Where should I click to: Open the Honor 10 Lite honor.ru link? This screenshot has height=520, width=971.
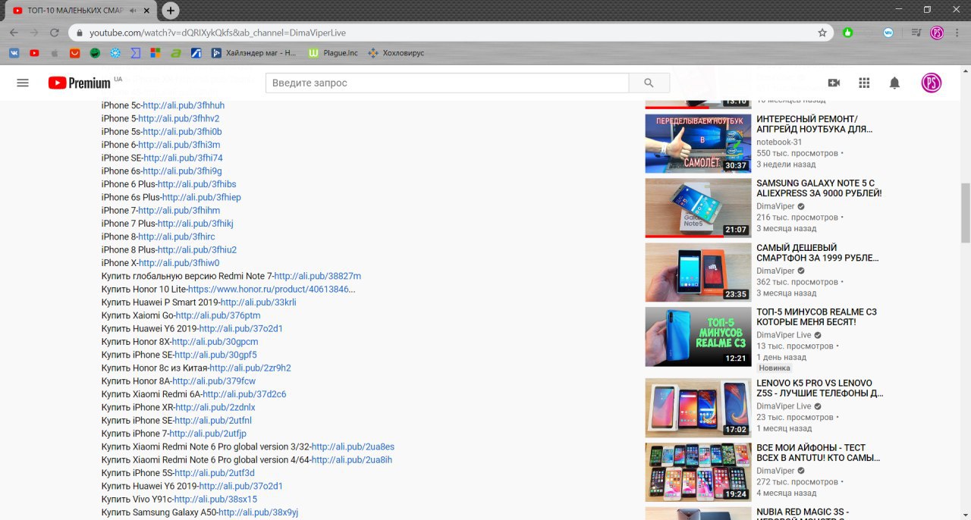[x=272, y=290]
